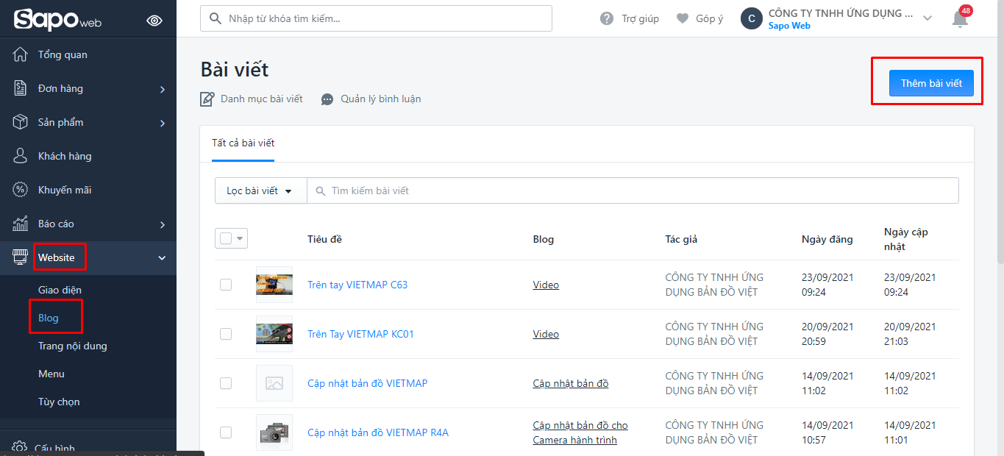Click the Thêm bài viết button
Screen dimensions: 1004x456
[931, 83]
